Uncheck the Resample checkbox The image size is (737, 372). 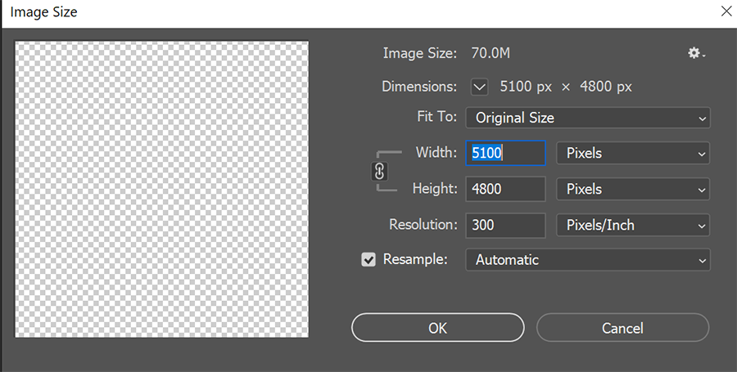click(368, 259)
